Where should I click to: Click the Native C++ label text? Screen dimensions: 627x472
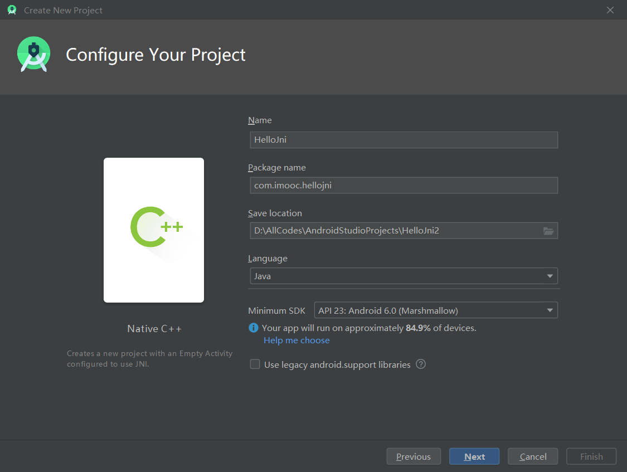[x=154, y=329]
